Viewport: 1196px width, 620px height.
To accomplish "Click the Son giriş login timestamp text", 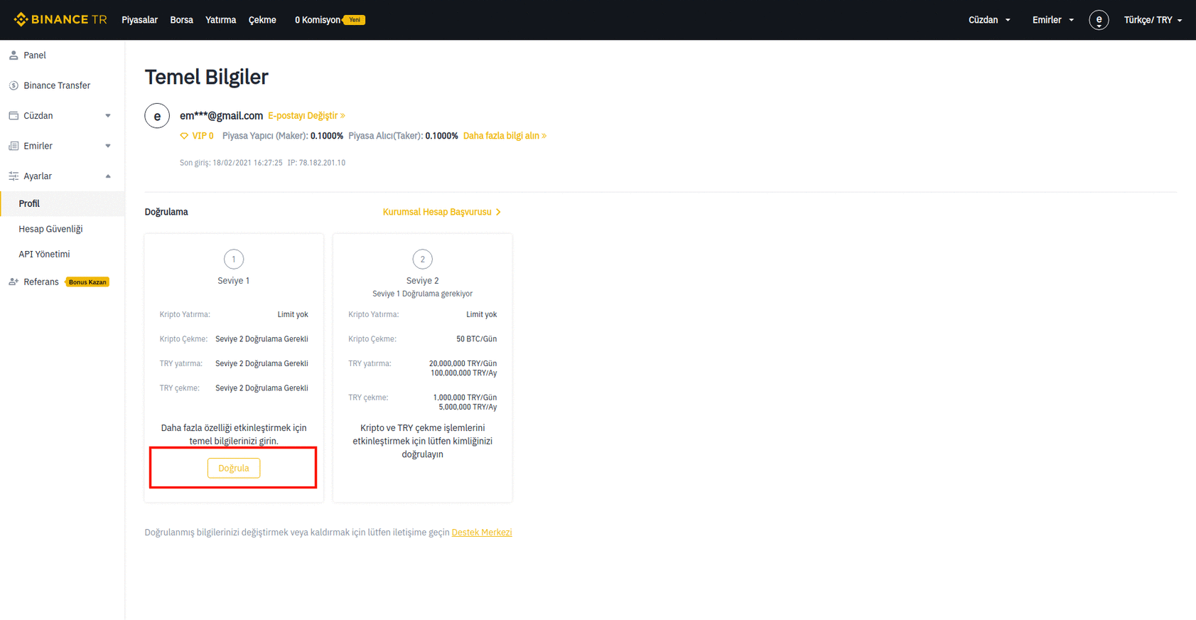I will (x=231, y=163).
